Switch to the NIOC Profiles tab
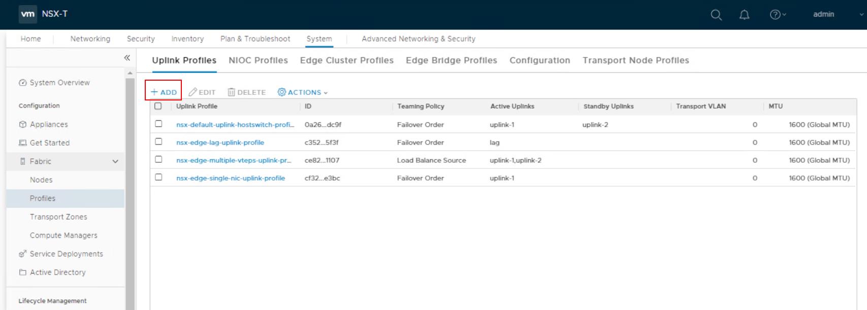 [258, 60]
